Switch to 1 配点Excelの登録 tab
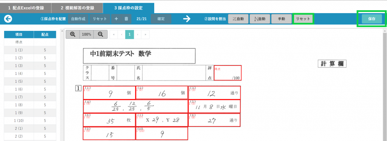 point(26,8)
